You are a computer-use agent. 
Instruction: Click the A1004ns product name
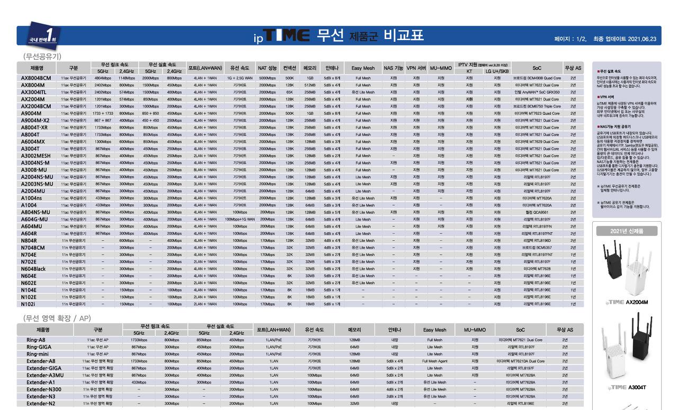(31, 198)
